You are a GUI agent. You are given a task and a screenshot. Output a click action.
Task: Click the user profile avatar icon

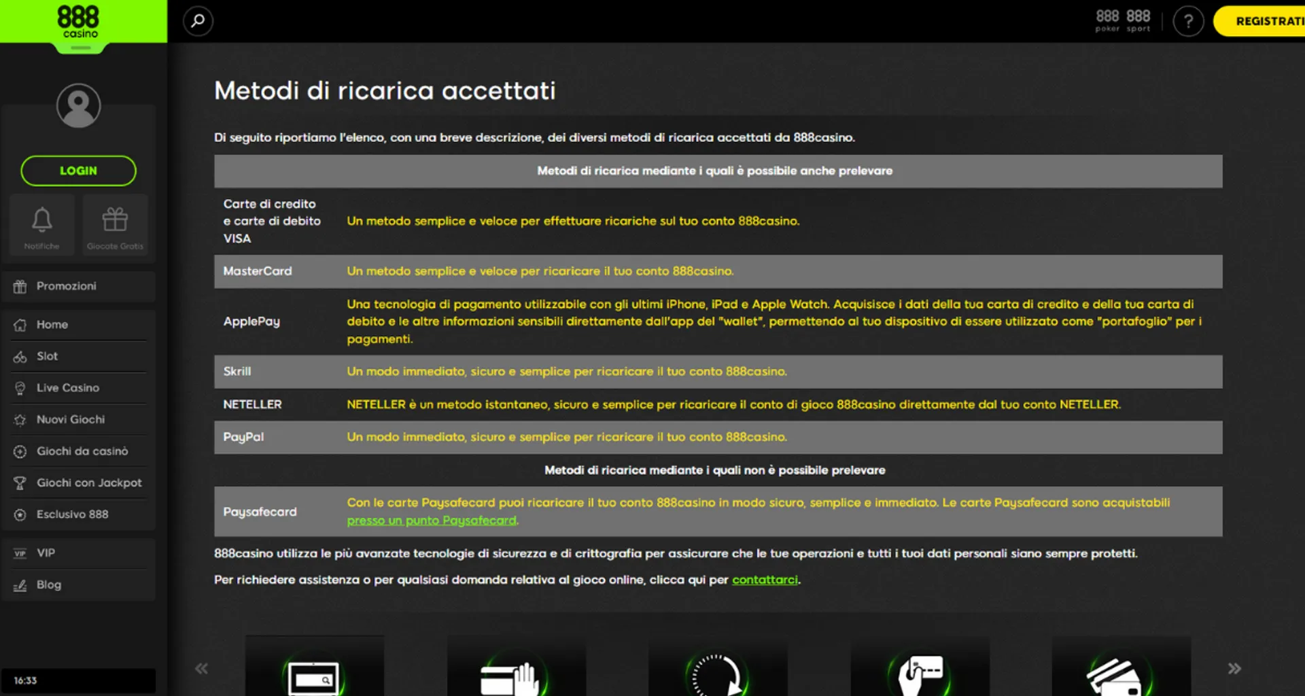[78, 105]
